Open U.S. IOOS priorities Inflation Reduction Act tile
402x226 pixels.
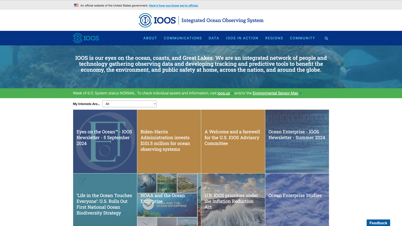[x=233, y=200]
